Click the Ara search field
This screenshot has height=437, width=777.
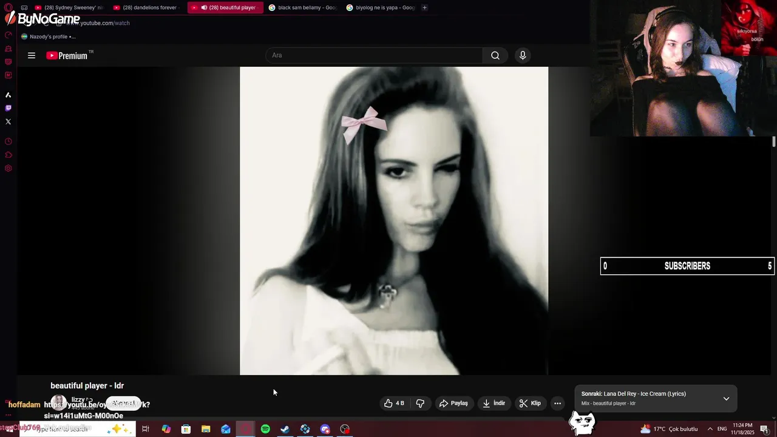(x=374, y=55)
